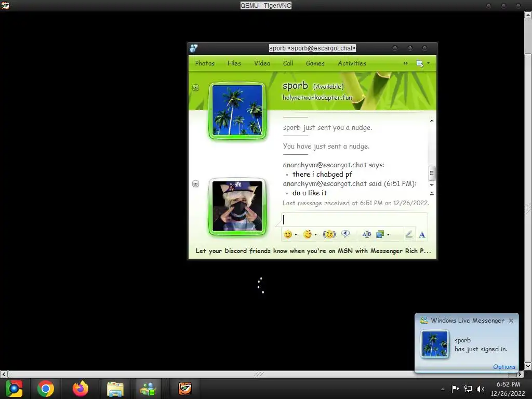Launch Google Chrome from taskbar

coord(46,389)
